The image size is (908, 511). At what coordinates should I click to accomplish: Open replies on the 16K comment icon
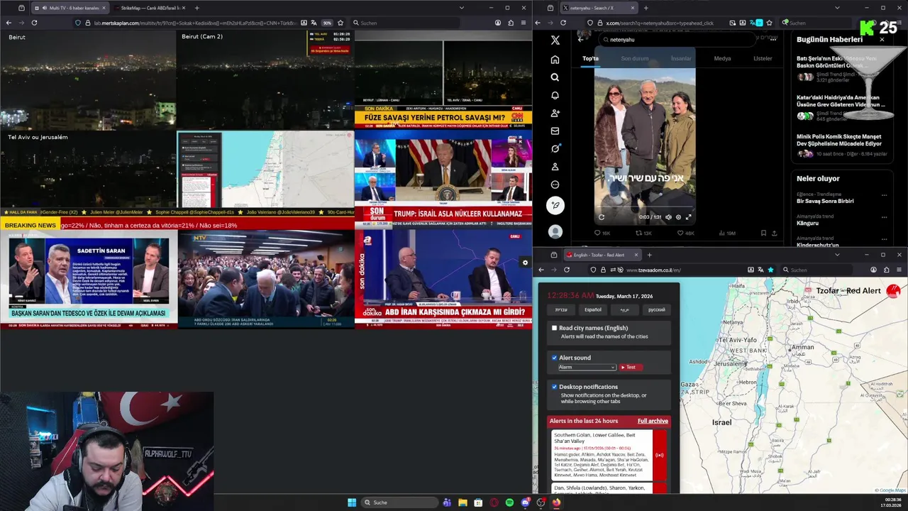click(x=602, y=233)
